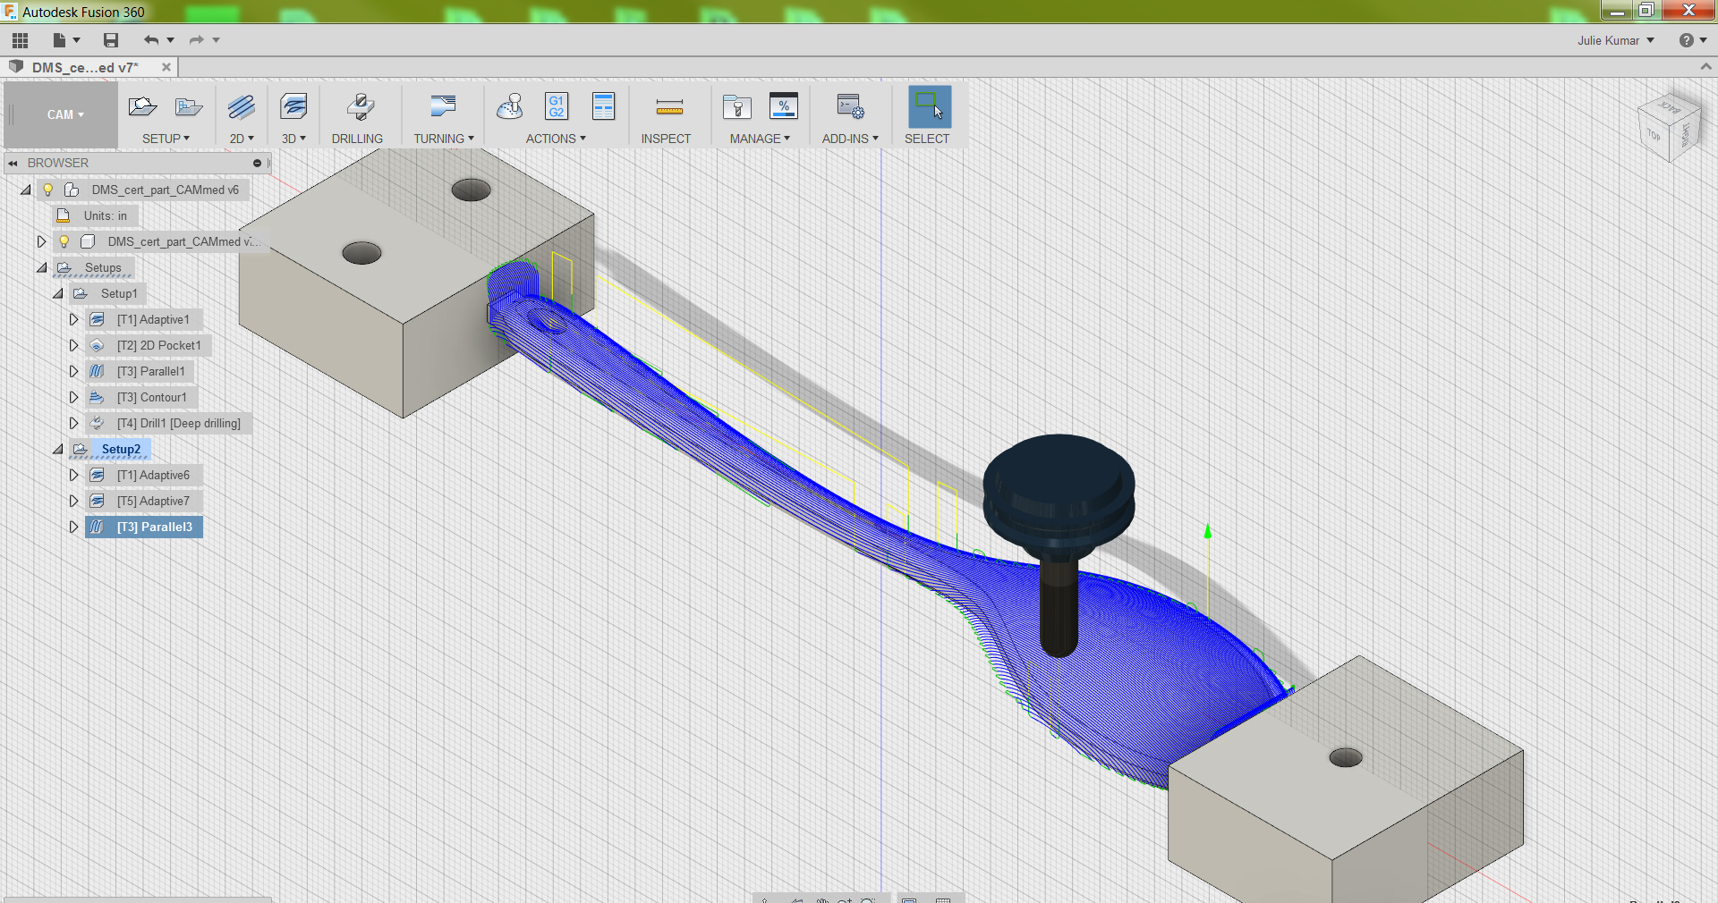Switch to the DMS_ce...ed v7* document tab
The width and height of the screenshot is (1718, 903).
coord(85,67)
